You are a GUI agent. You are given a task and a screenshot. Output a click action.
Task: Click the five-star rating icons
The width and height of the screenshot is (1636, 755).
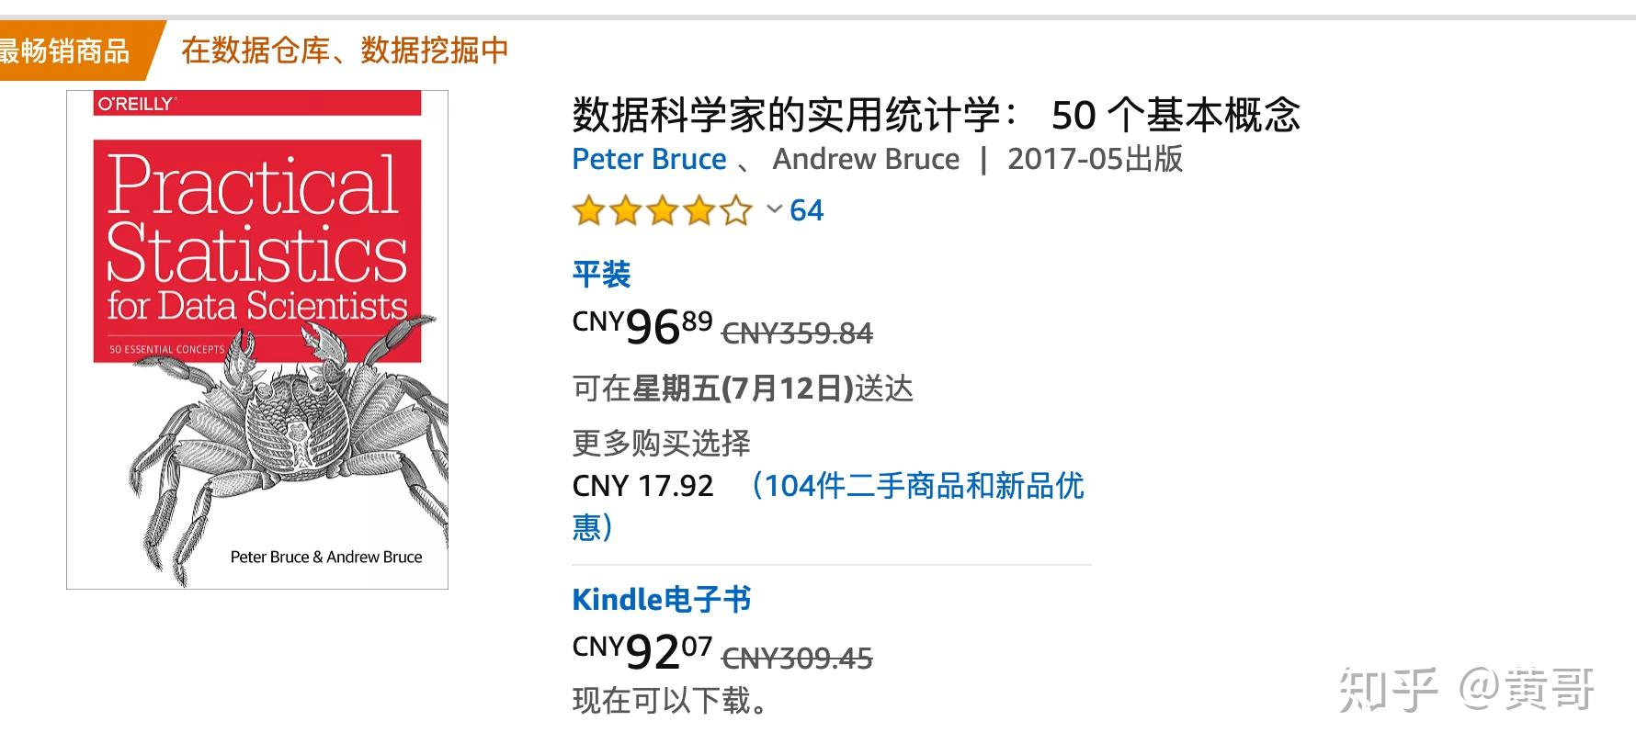661,211
